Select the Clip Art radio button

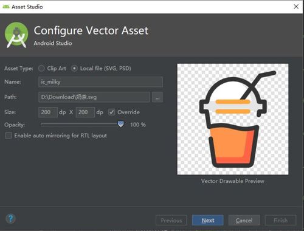pos(41,68)
